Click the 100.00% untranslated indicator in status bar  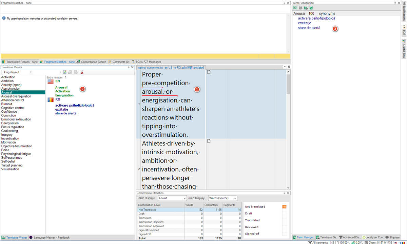(343, 242)
